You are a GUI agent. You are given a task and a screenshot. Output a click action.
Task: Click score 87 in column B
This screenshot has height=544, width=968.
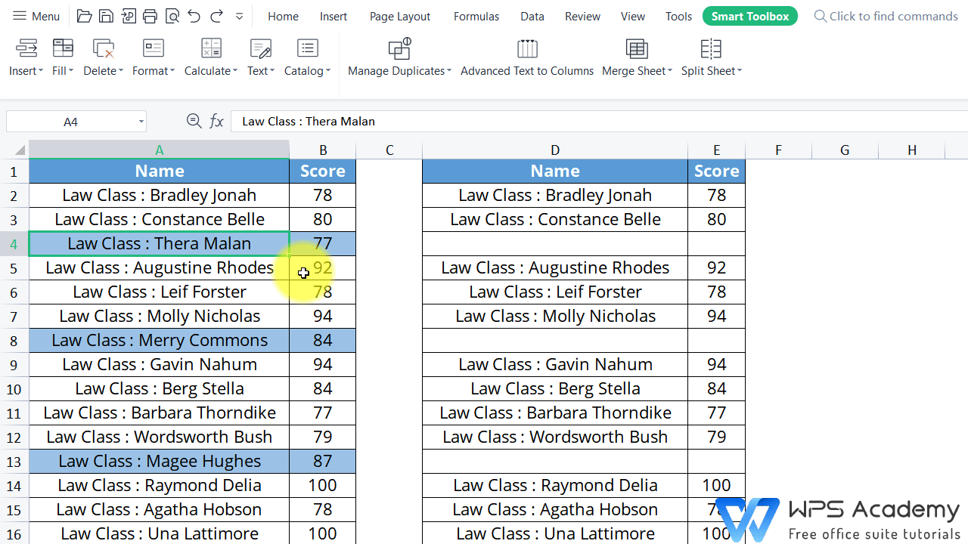click(x=323, y=462)
